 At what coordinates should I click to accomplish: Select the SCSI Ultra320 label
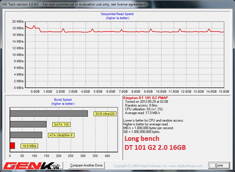105,114
